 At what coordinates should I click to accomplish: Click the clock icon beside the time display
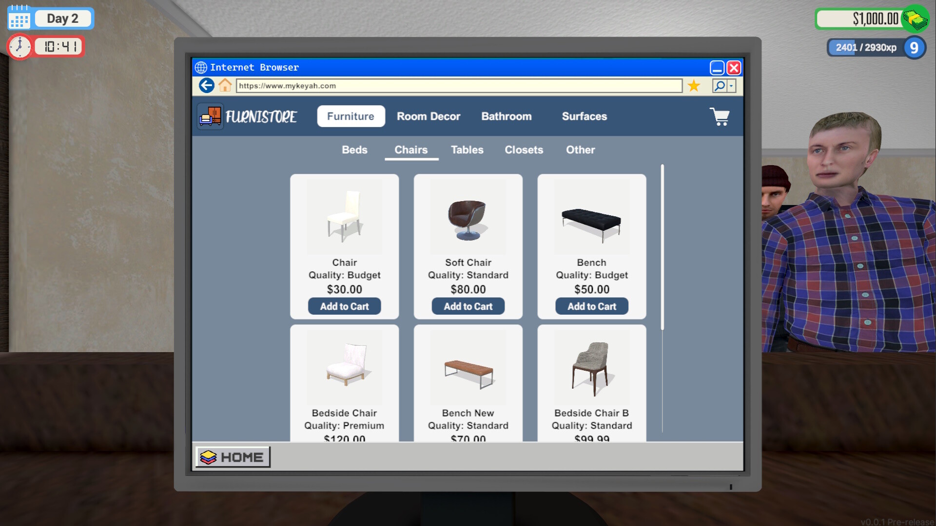click(x=19, y=46)
